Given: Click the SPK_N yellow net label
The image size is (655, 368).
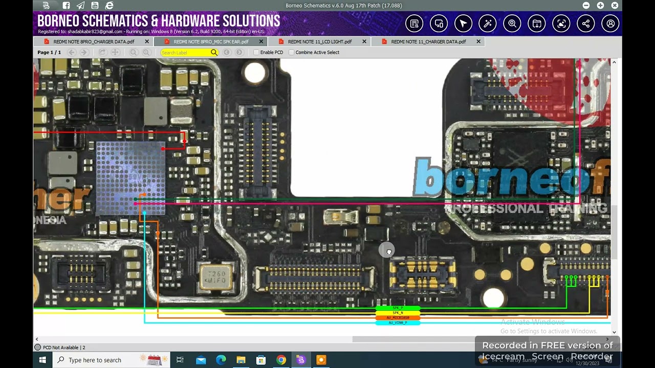Looking at the screenshot, I should [398, 313].
